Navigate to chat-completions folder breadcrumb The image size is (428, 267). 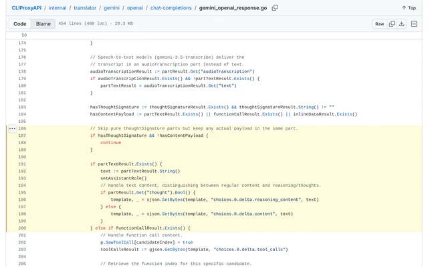(171, 8)
